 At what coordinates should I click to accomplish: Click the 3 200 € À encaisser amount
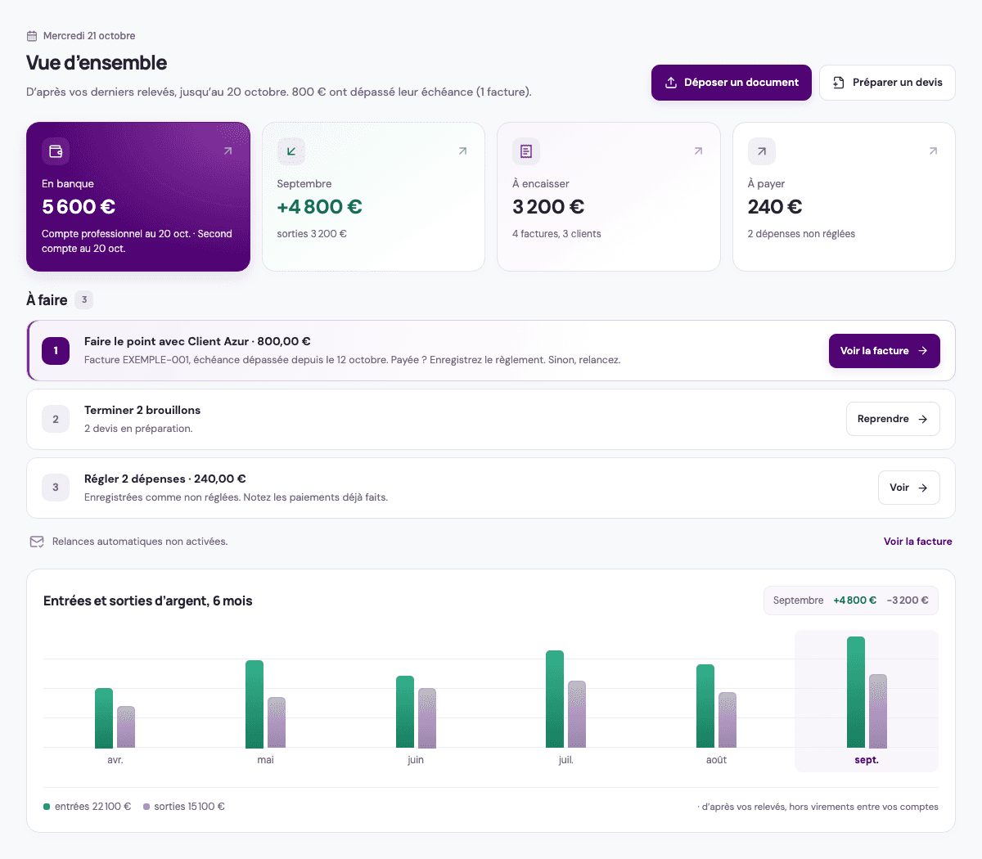[x=548, y=207]
